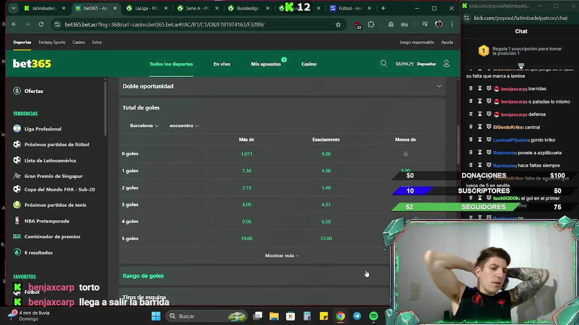Viewport: 579px width, 325px height.
Task: Select Más de 0 goles odds 1.071
Action: (x=247, y=154)
